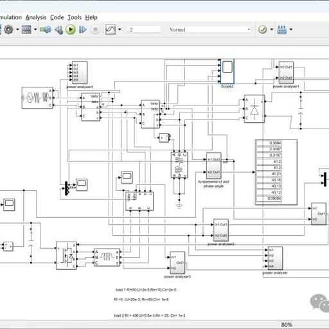Click the 43.16 value in Display block
Viewport: 329px width, 329px height.
(269, 180)
